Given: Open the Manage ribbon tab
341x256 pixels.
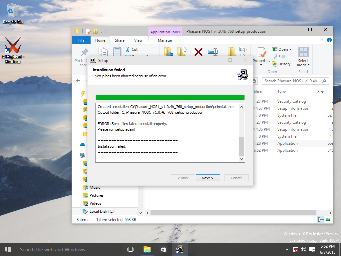Looking at the screenshot, I should [165, 40].
